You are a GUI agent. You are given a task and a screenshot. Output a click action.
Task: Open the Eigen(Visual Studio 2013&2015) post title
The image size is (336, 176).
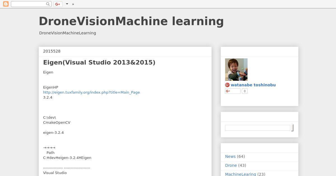[99, 62]
